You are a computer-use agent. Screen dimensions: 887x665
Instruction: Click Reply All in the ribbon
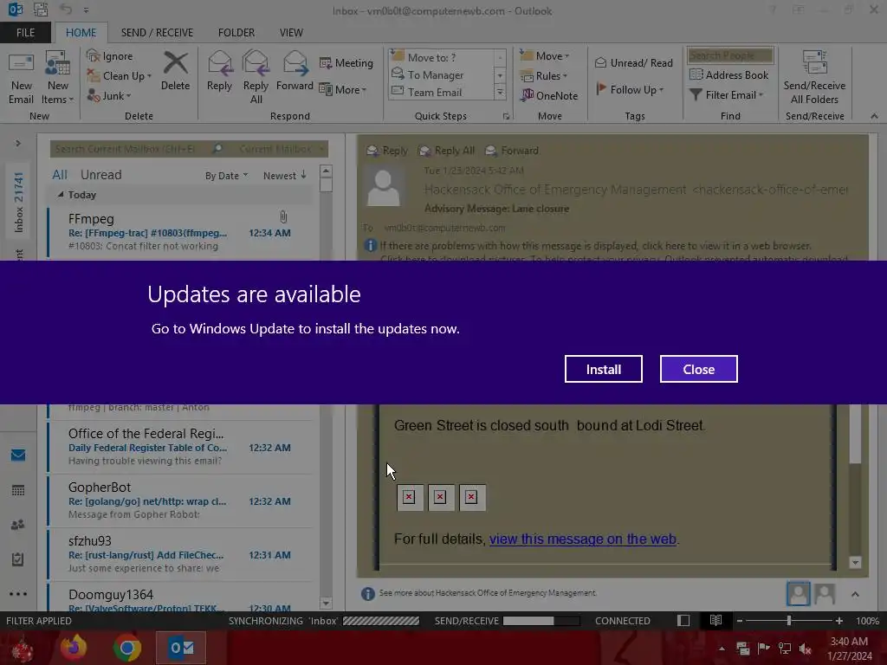pyautogui.click(x=256, y=77)
